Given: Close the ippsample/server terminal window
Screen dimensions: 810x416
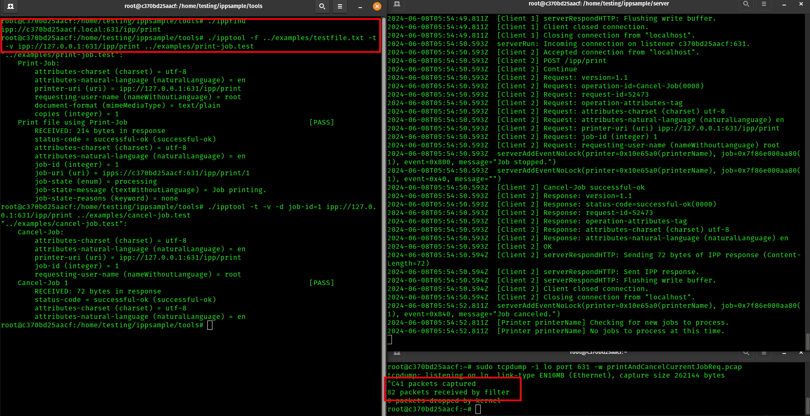Looking at the screenshot, I should pyautogui.click(x=801, y=4).
